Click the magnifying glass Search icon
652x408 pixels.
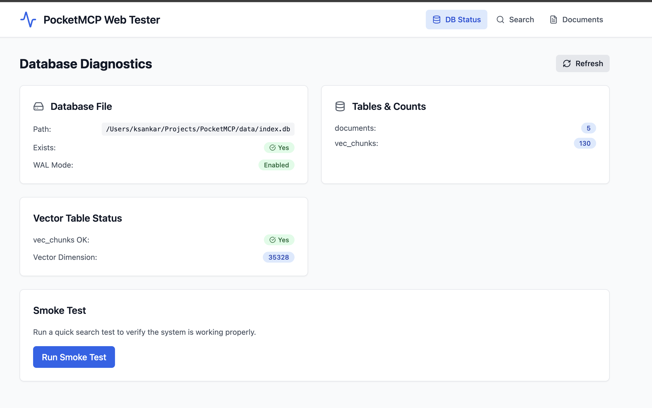500,20
